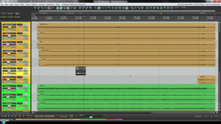
Task: Click the transport Stop button
Action: click(5, 116)
